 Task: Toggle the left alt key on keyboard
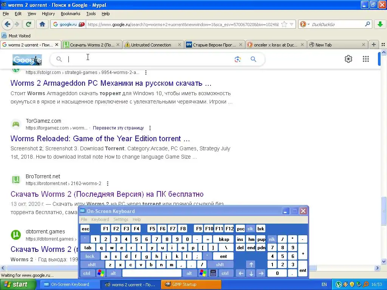[x=113, y=273]
